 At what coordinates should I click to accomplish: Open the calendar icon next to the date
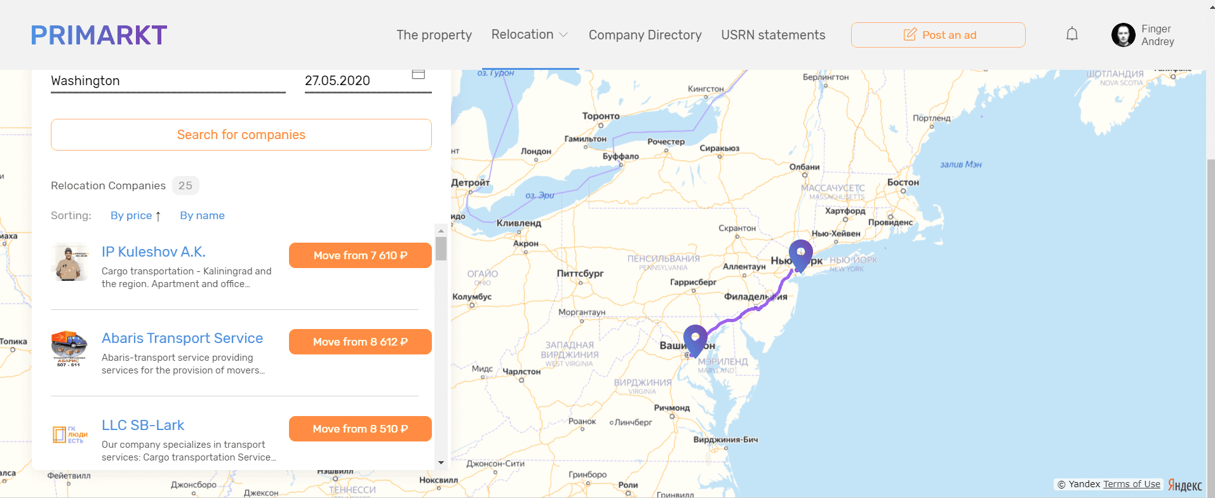click(x=418, y=74)
